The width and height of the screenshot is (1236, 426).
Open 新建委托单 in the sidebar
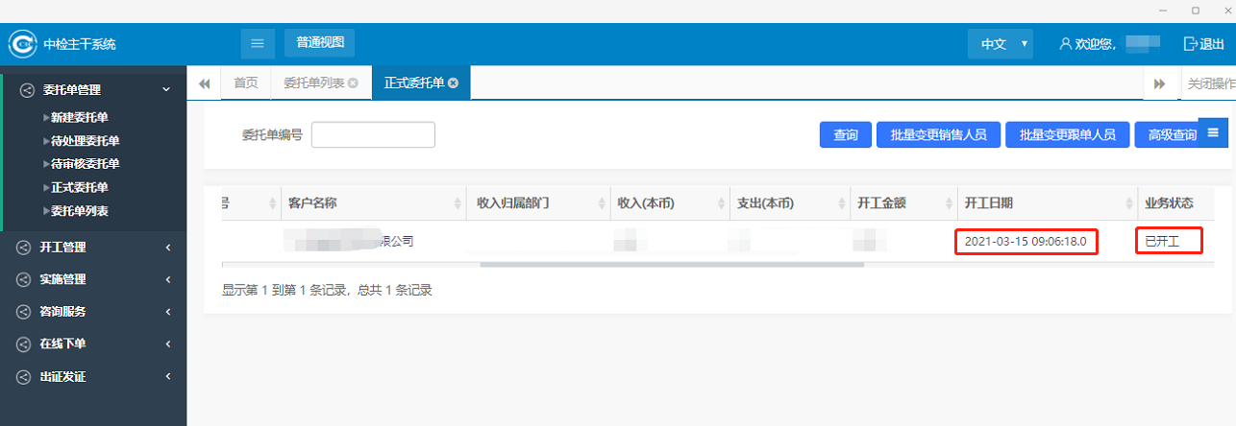[x=79, y=118]
